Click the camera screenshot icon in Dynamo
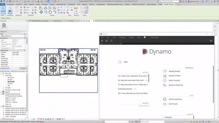Viewport: 219px width, 123px height. point(211,41)
